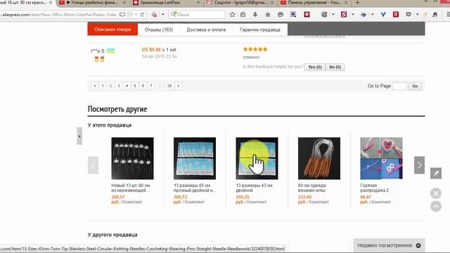Collapse the left side panel arrow
This screenshot has height=253, width=450.
[x=79, y=136]
